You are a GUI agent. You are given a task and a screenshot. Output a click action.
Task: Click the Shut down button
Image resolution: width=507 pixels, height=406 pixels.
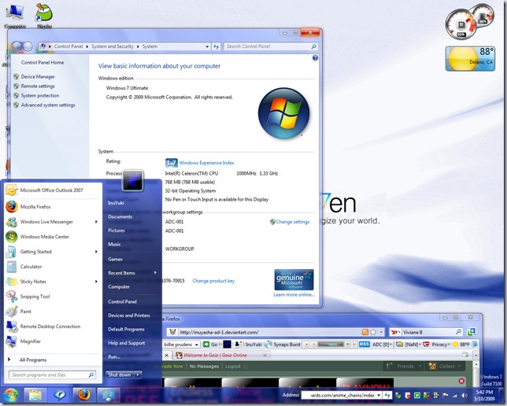120,375
